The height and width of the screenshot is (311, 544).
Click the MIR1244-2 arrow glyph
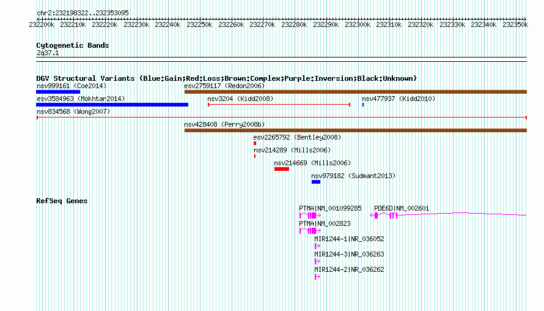317,277
